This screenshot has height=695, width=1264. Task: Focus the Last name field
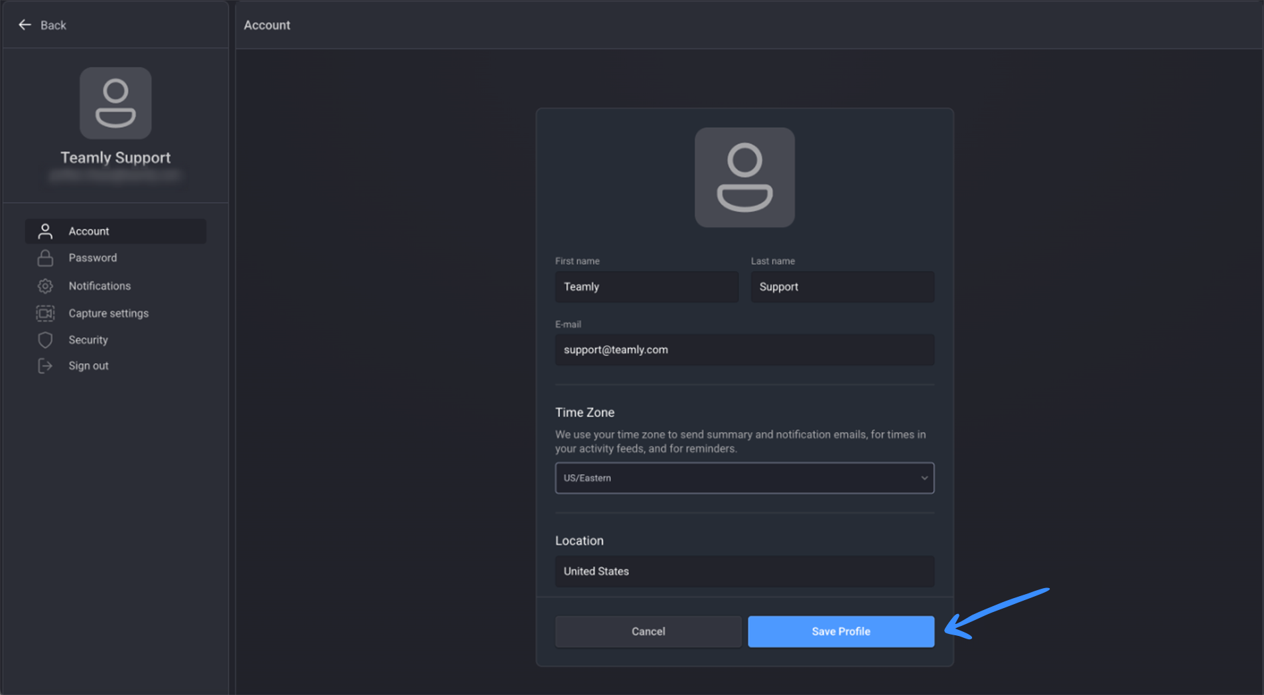coord(843,287)
